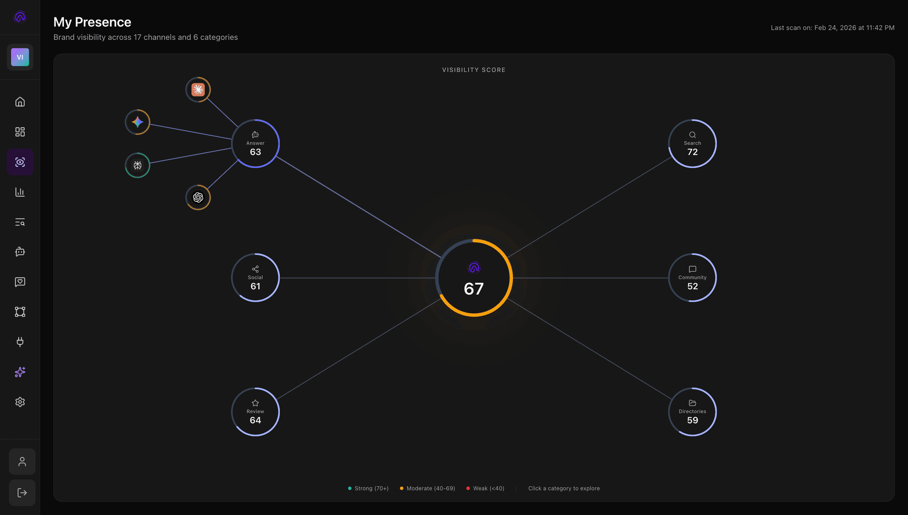Open the Home icon in sidebar
Viewport: 908px width, 515px height.
coord(20,102)
